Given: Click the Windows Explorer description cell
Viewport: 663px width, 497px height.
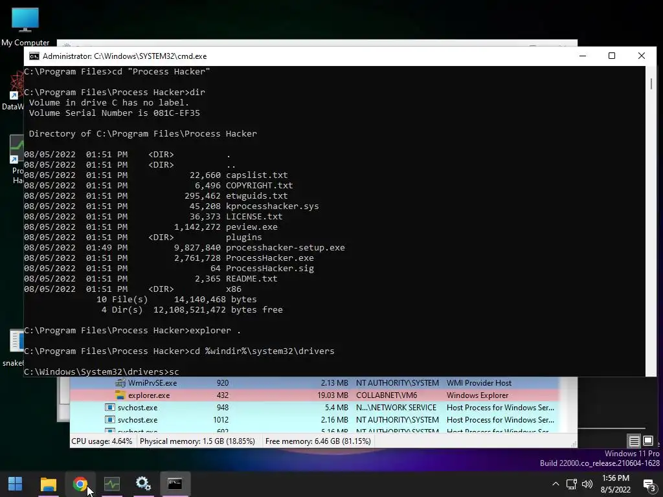Looking at the screenshot, I should pyautogui.click(x=477, y=395).
